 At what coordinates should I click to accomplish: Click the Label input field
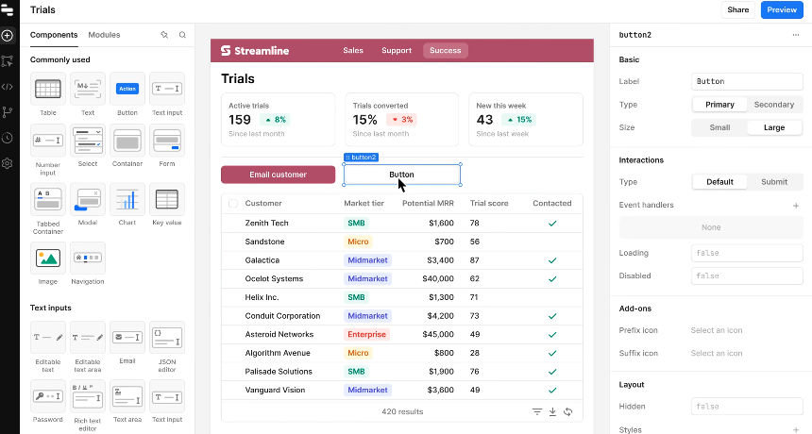pyautogui.click(x=746, y=82)
